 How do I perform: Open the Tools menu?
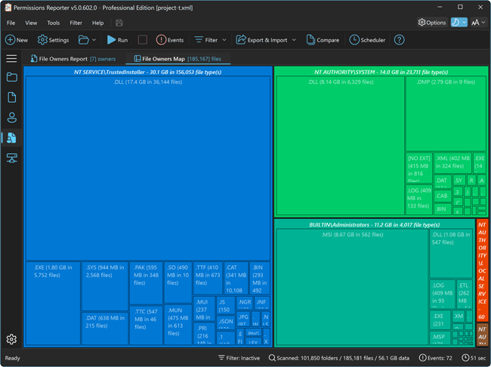(x=53, y=23)
